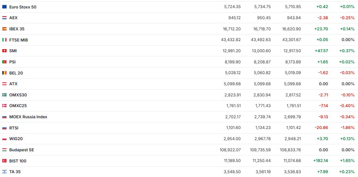Open the ATX index link
Viewport: 358px width, 177px height.
click(13, 84)
